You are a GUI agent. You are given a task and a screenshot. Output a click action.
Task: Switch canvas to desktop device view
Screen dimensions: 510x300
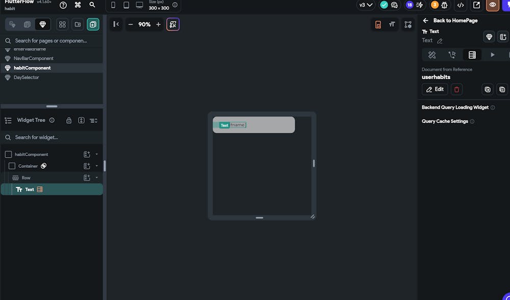click(140, 5)
